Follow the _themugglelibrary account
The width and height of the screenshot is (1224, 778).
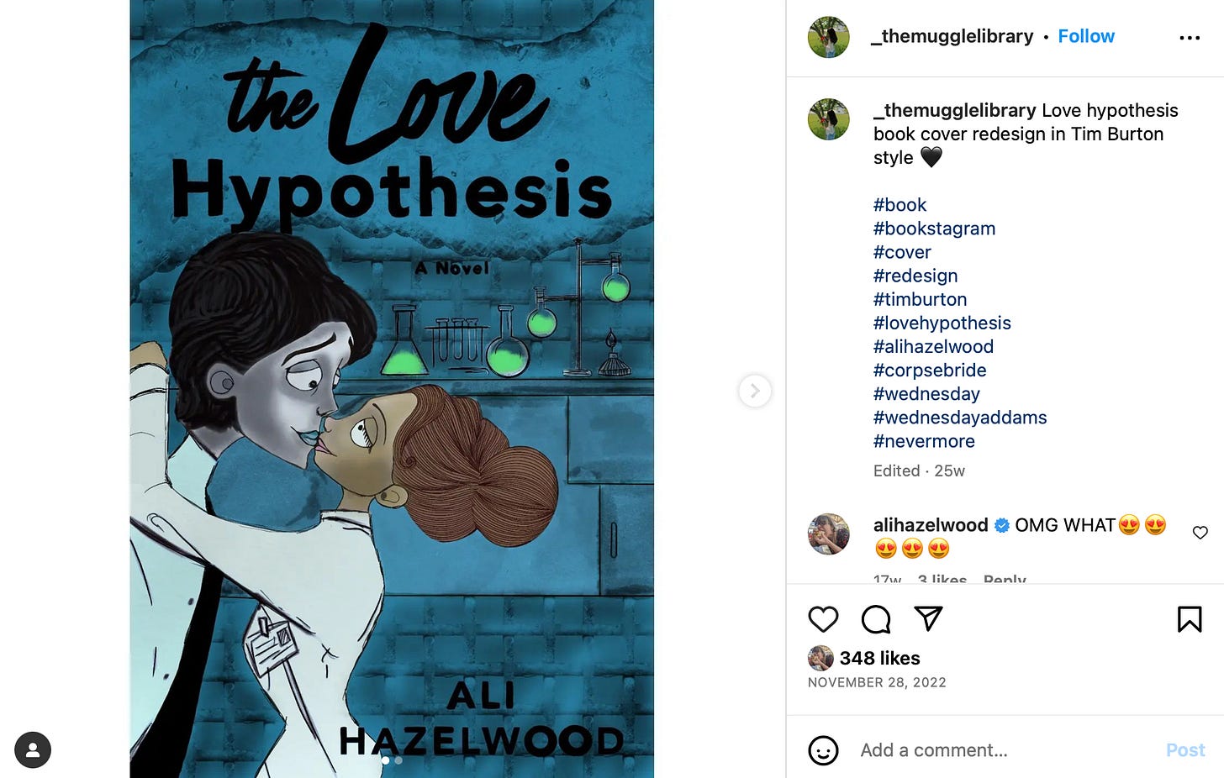[x=1086, y=36]
